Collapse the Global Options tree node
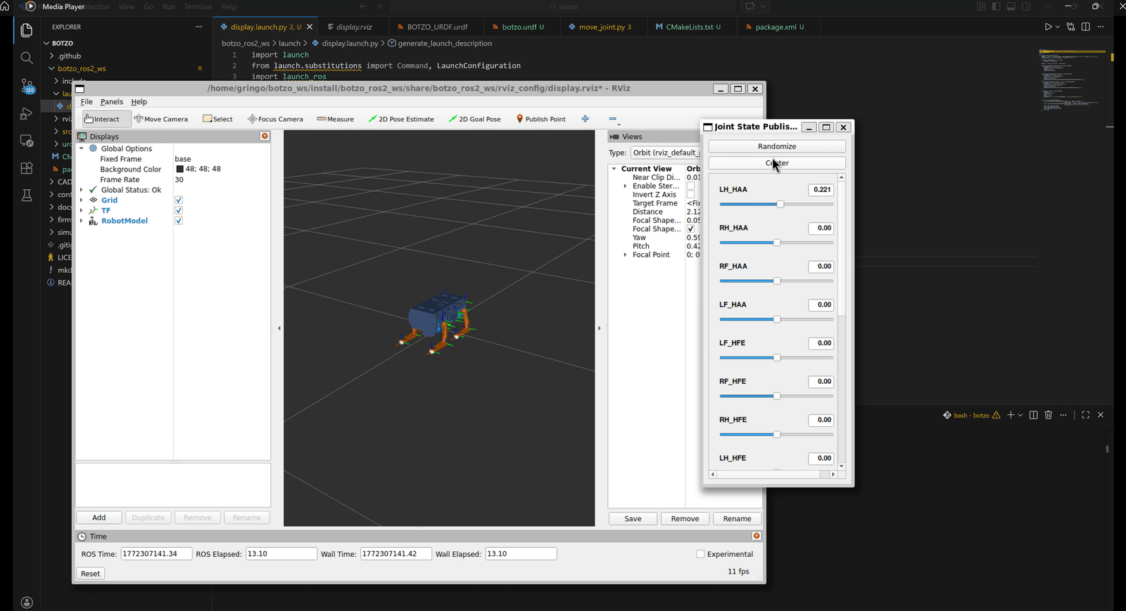The width and height of the screenshot is (1126, 611). pos(82,148)
